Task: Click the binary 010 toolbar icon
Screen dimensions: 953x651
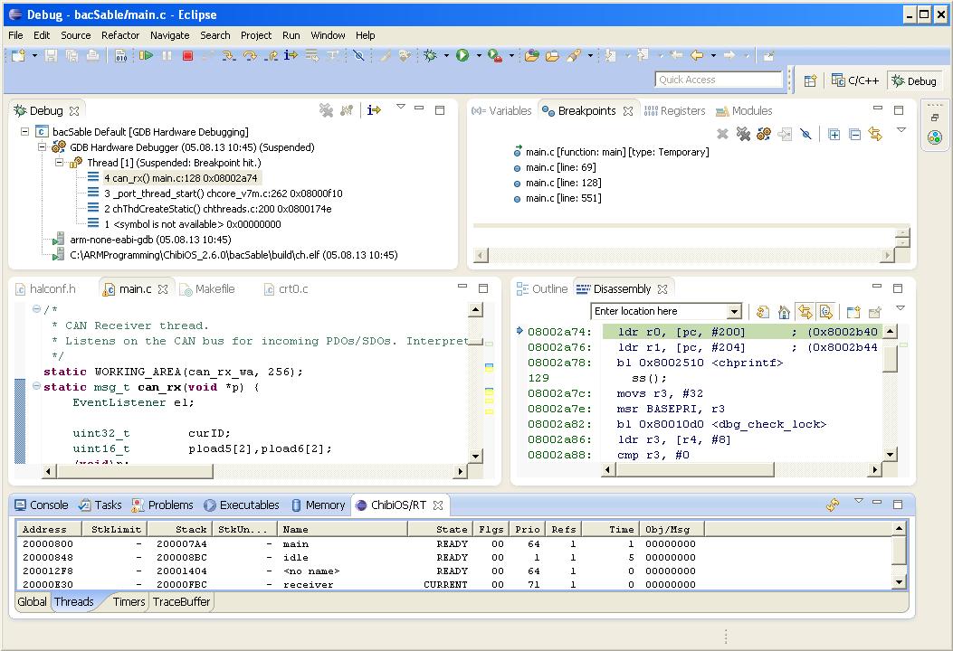Action: (x=121, y=56)
